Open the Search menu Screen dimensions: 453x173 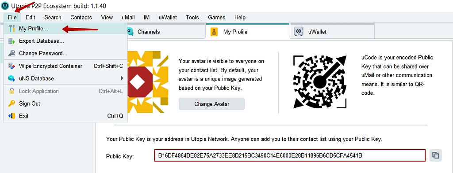click(53, 17)
